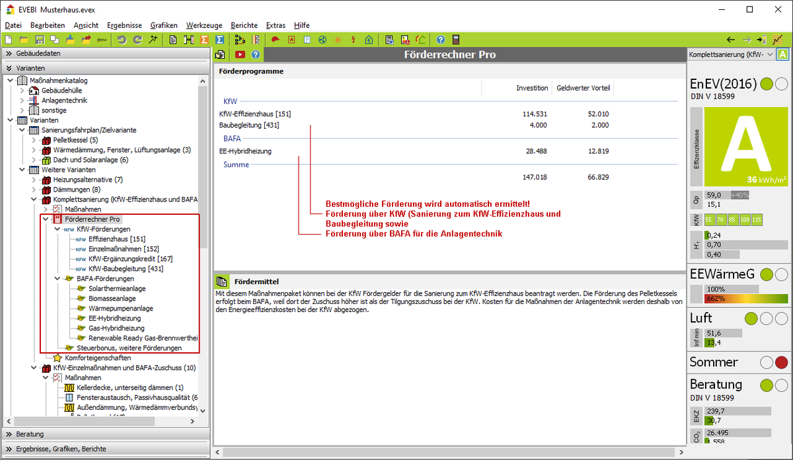Click the blue sigma toolbar icon

219,40
